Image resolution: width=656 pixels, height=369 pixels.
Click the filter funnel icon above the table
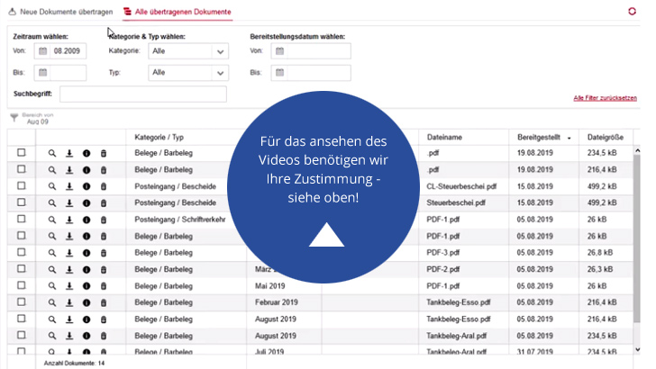coord(14,117)
